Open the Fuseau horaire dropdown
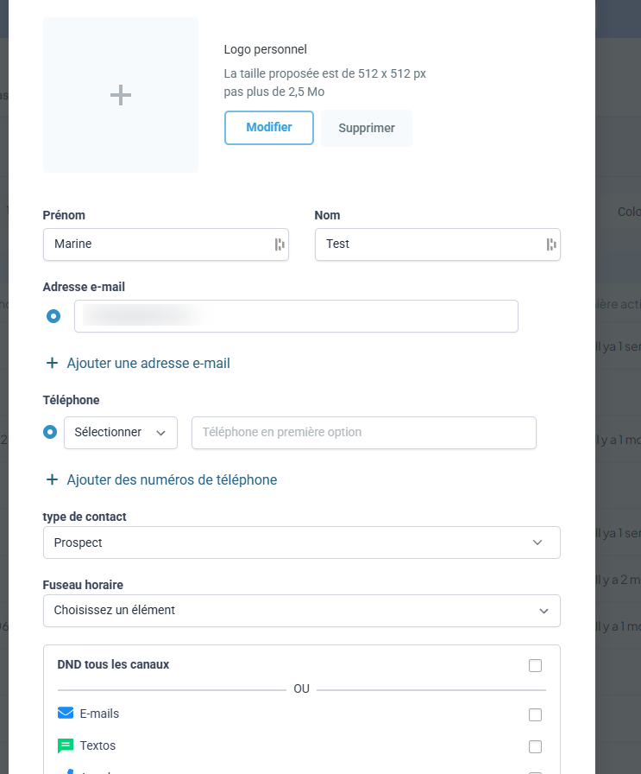Image resolution: width=641 pixels, height=774 pixels. click(302, 611)
